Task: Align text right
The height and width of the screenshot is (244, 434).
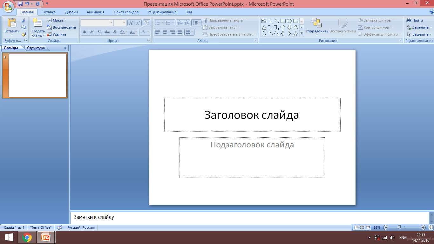Action: click(173, 32)
